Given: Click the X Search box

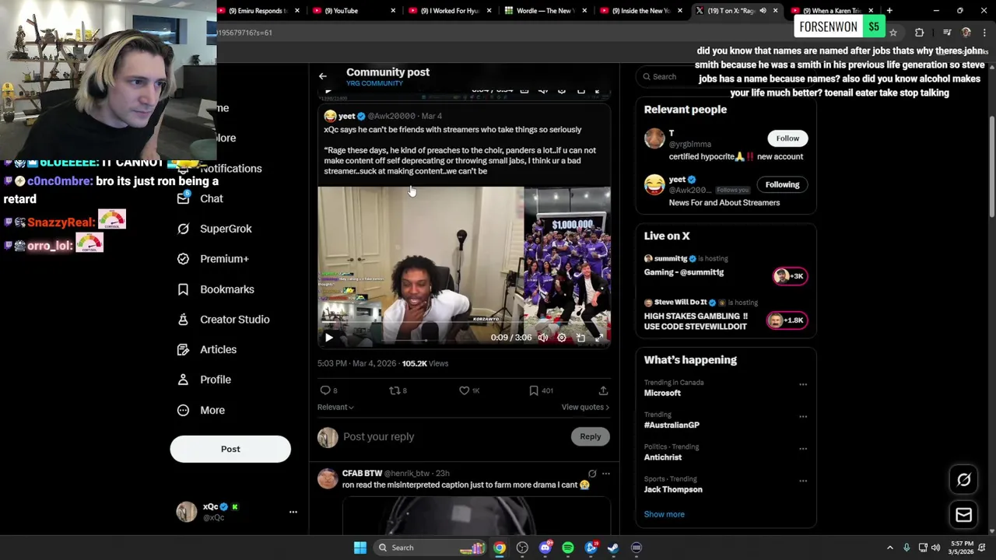Looking at the screenshot, I should coord(726,76).
